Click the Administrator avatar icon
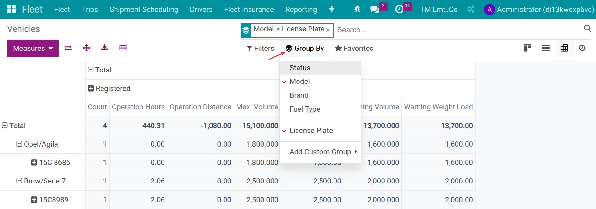Viewport: 596px width, 209px height. point(489,9)
